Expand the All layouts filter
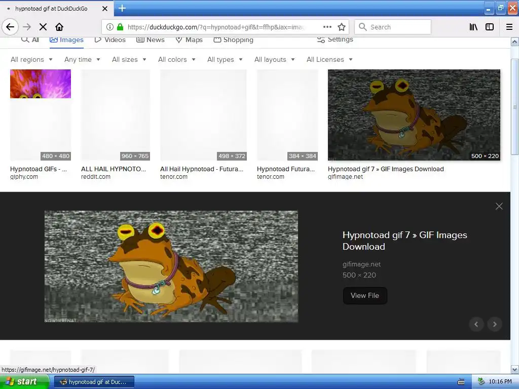Image resolution: width=519 pixels, height=389 pixels. (274, 60)
